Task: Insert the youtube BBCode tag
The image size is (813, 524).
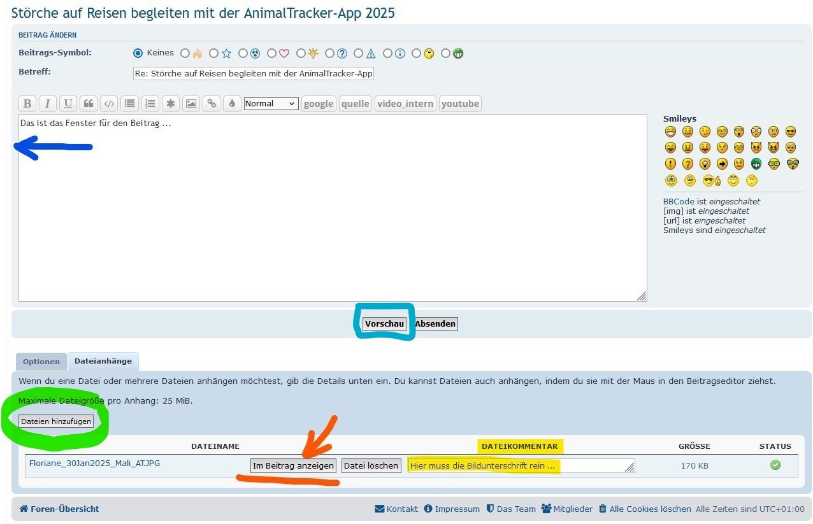Action: 460,104
